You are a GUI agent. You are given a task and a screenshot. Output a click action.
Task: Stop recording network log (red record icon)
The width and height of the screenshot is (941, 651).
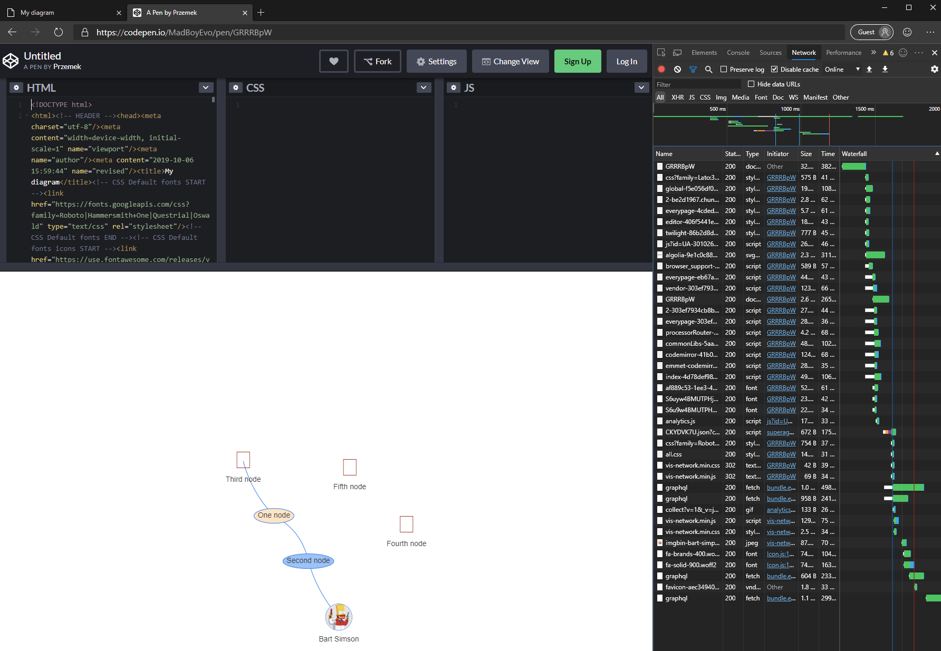661,69
